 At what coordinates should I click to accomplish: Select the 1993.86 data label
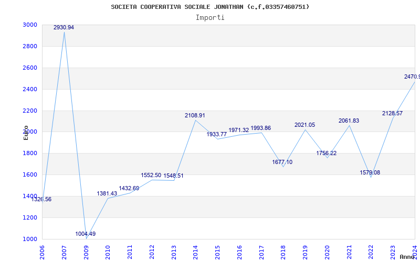pos(260,128)
